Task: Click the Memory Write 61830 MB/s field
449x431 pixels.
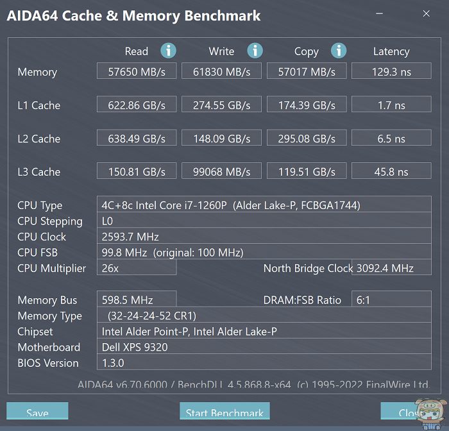Action: point(222,71)
